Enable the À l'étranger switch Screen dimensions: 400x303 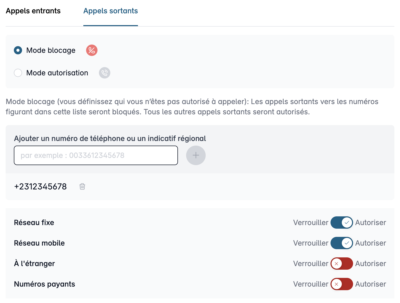pos(342,264)
